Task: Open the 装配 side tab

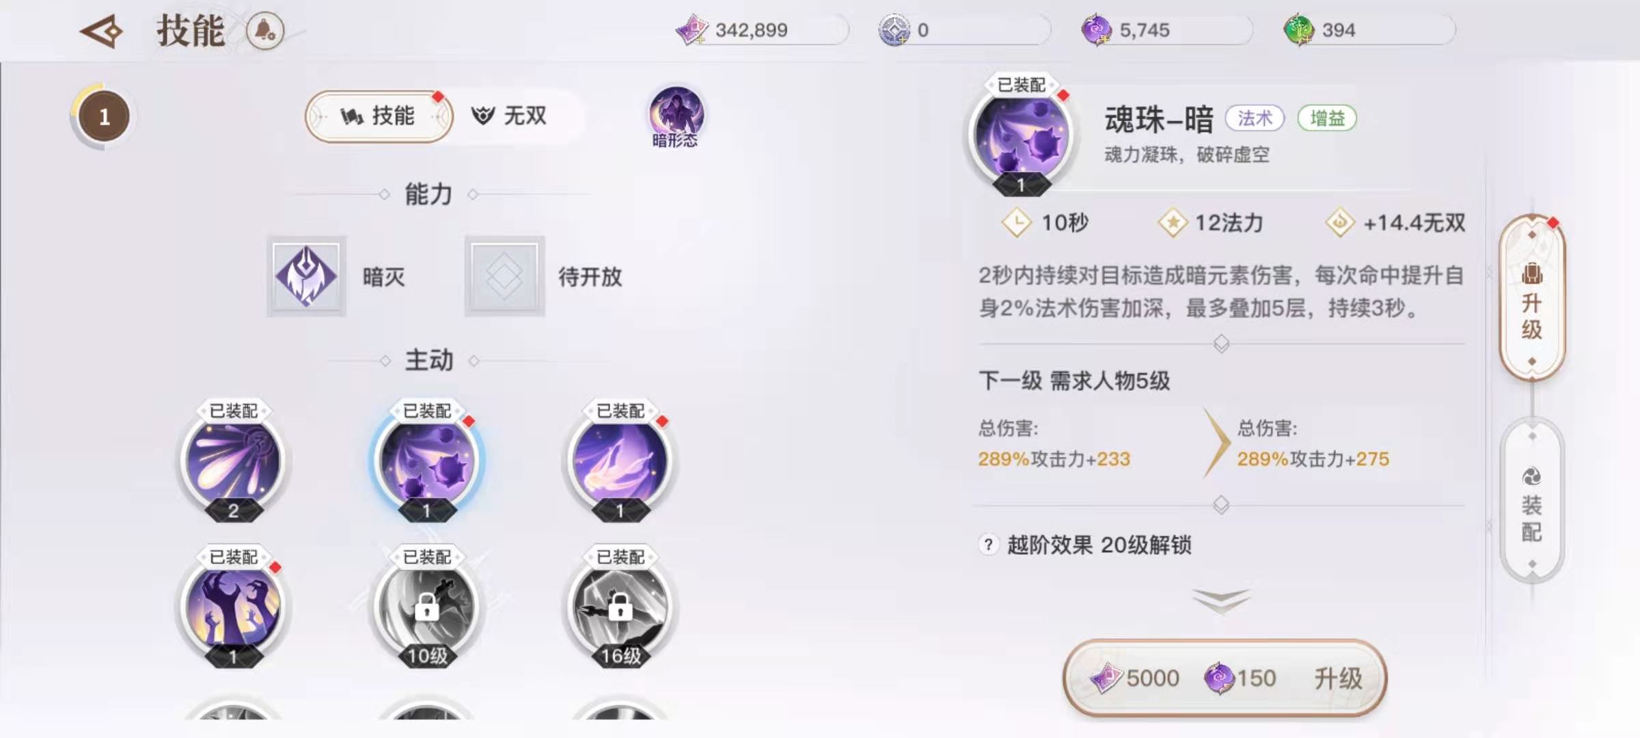Action: tap(1532, 501)
